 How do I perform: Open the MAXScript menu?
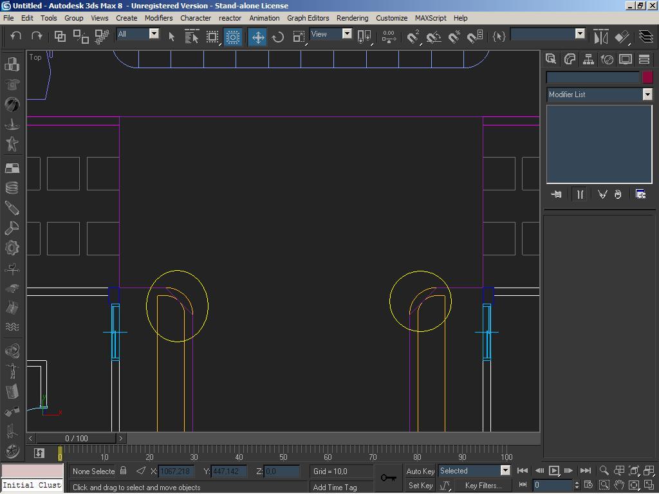(x=431, y=17)
